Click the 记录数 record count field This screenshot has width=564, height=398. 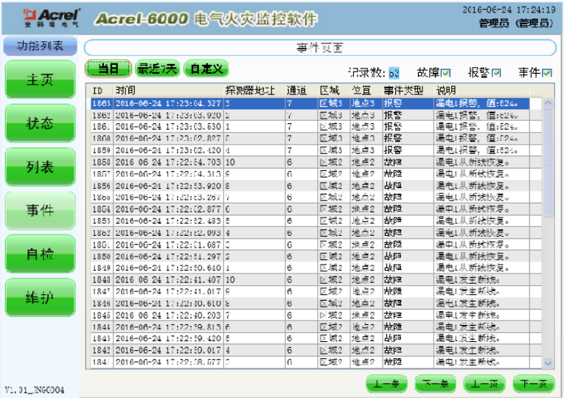click(x=394, y=73)
